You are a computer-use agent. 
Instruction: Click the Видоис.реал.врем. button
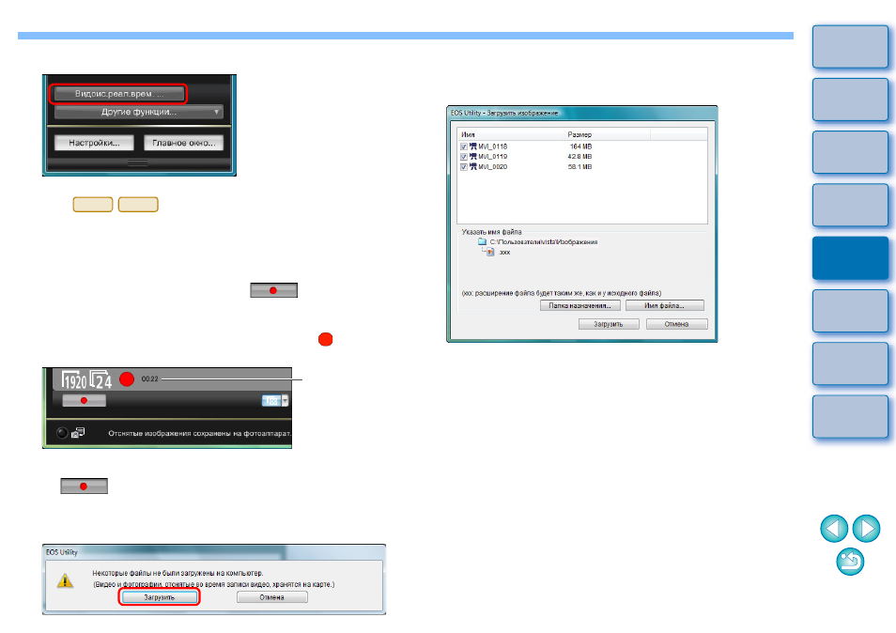pyautogui.click(x=118, y=94)
